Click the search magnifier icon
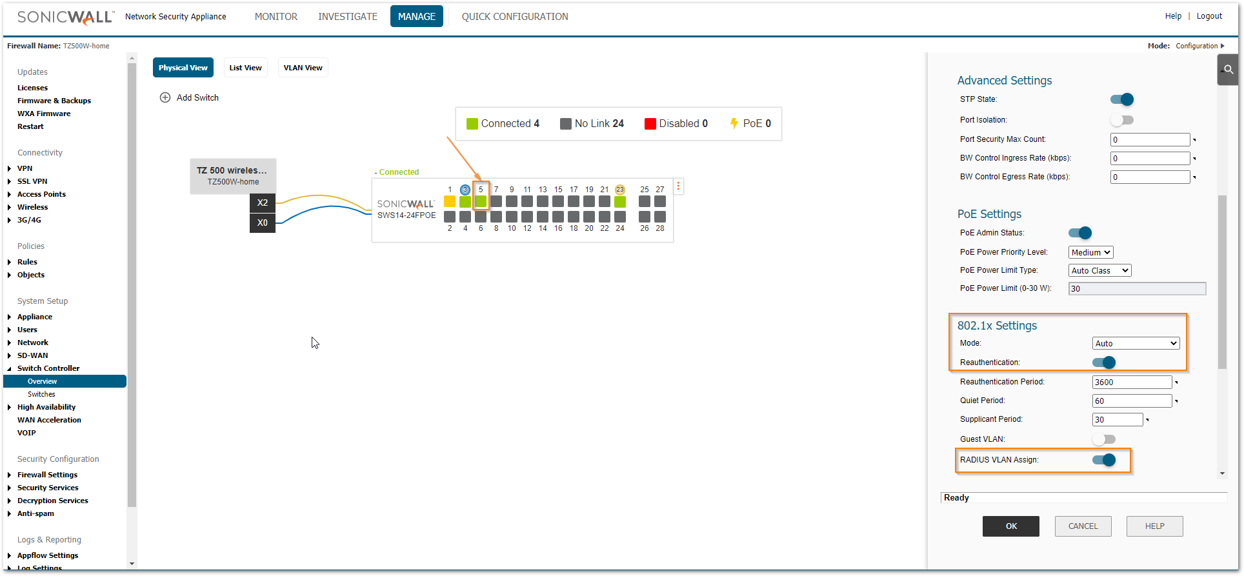The width and height of the screenshot is (1244, 576). 1229,70
